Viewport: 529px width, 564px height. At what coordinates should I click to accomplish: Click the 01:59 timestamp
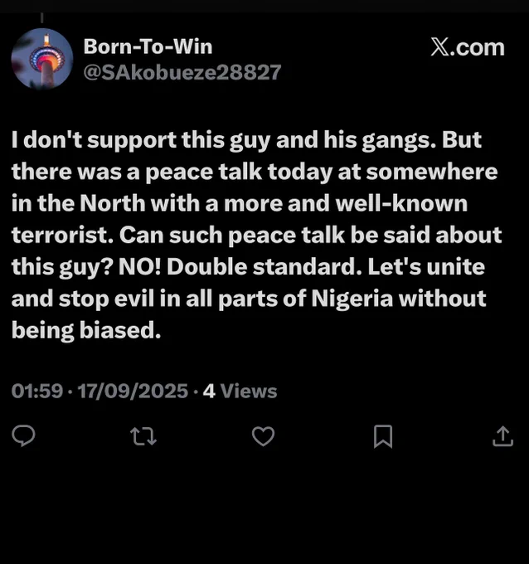coord(37,391)
